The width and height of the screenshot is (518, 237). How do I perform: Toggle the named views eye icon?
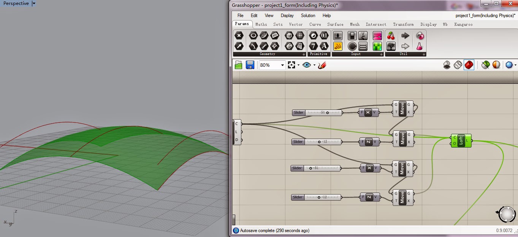307,65
